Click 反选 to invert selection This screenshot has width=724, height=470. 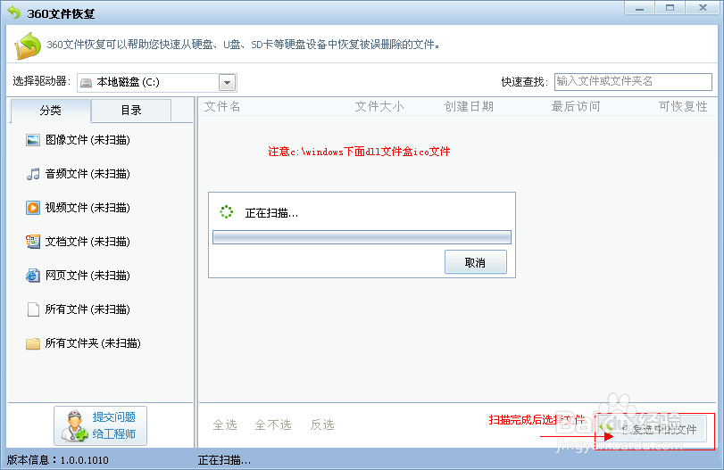coord(322,425)
